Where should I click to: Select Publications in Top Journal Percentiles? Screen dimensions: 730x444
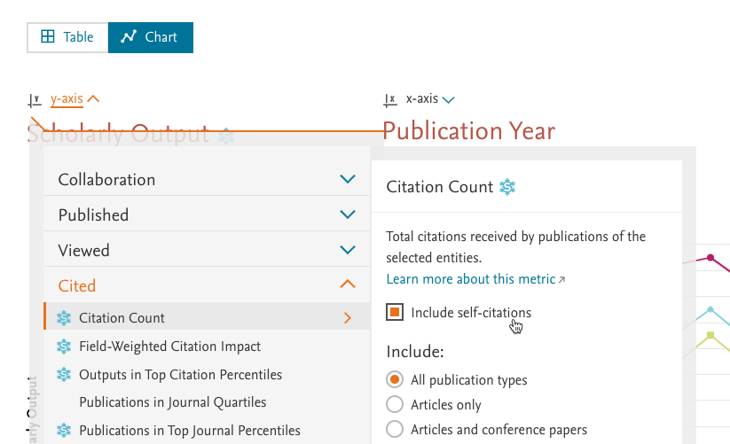point(190,431)
